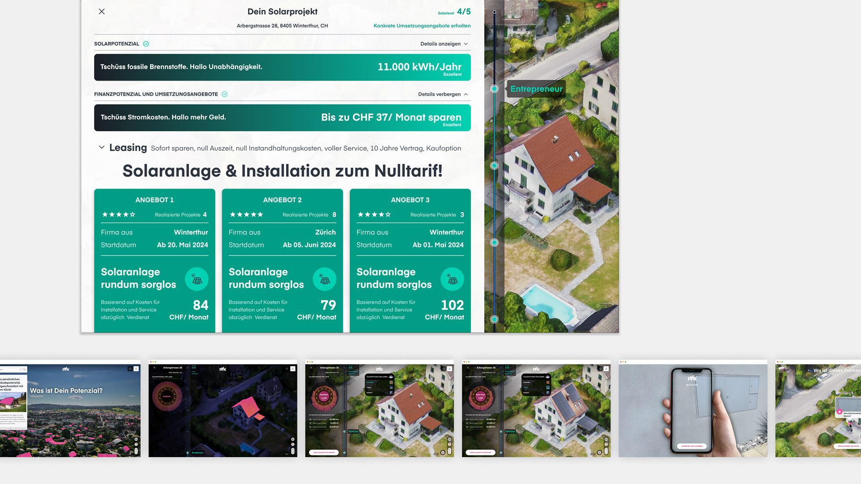Click the Solarpotenzial green checkmark icon
The width and height of the screenshot is (861, 484).
coord(146,44)
